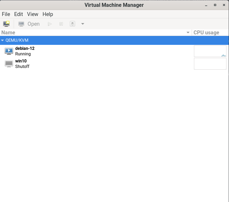
Task: Open the shutdown options dropdown arrow
Action: 83,24
